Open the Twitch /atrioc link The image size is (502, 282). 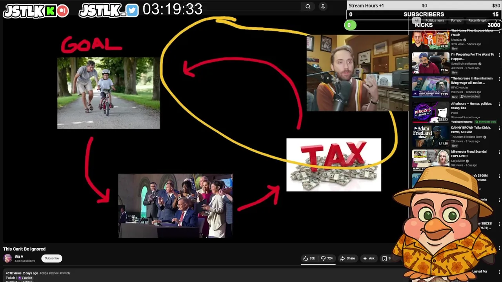coord(25,278)
